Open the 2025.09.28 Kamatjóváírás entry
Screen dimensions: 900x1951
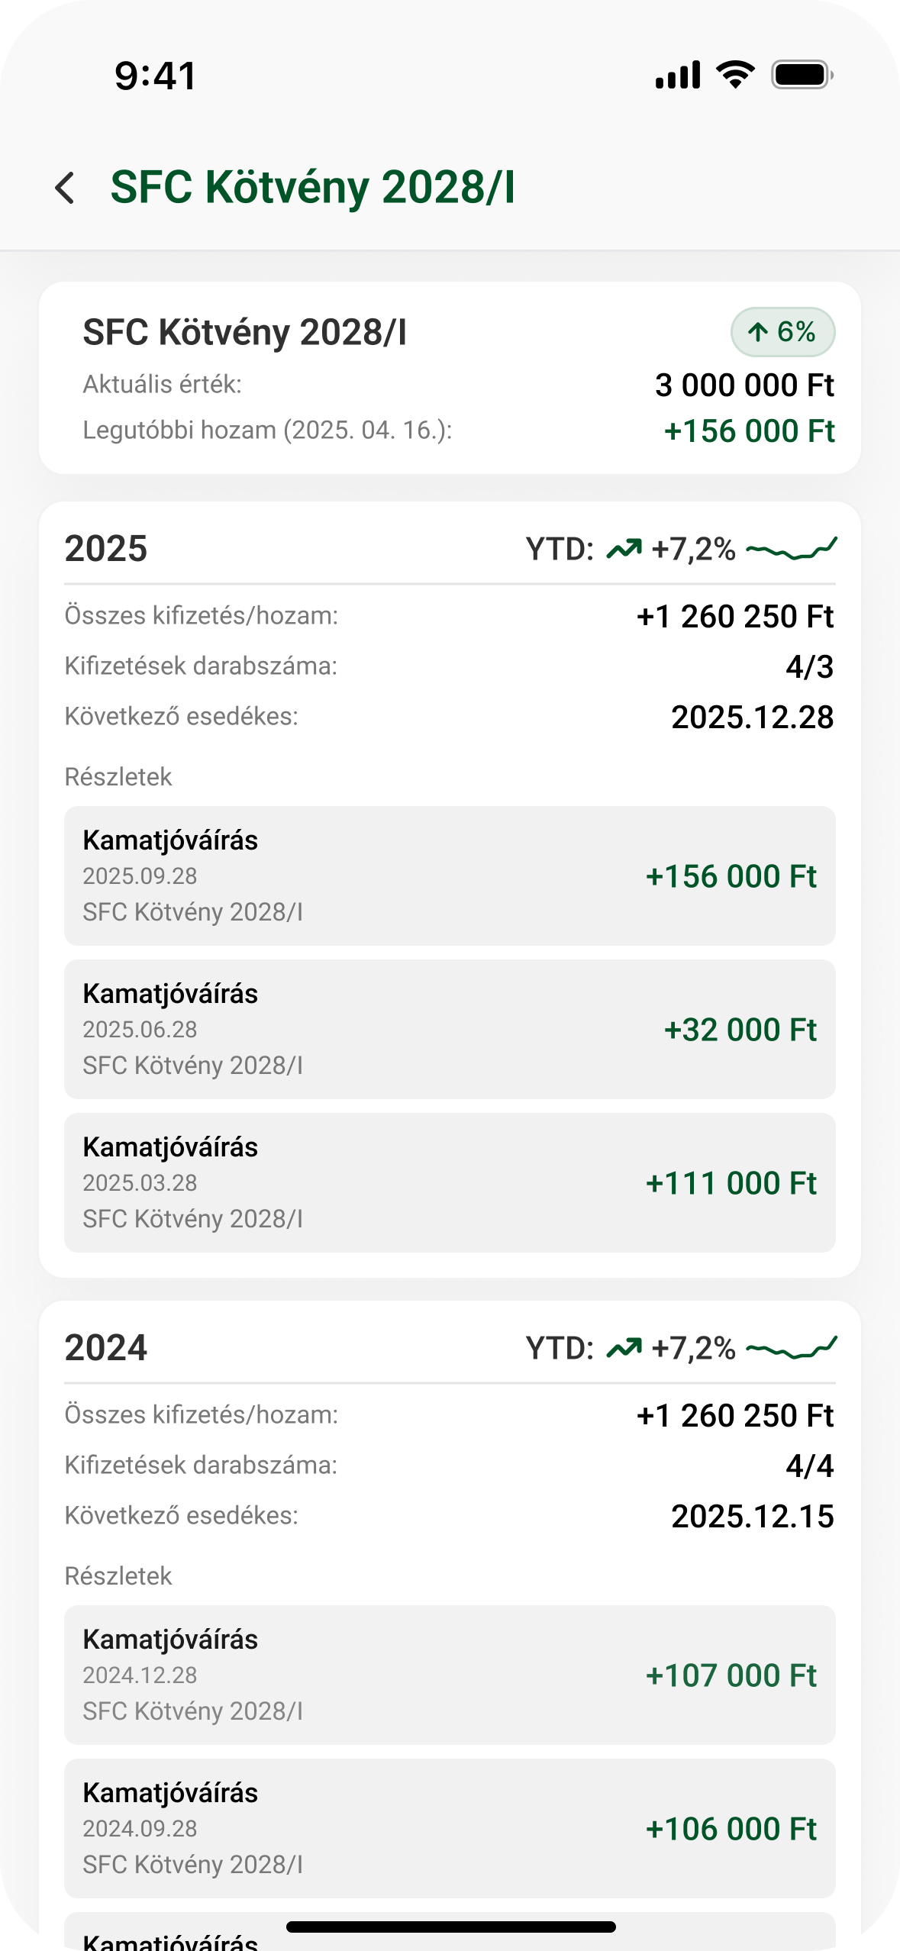[x=450, y=876]
